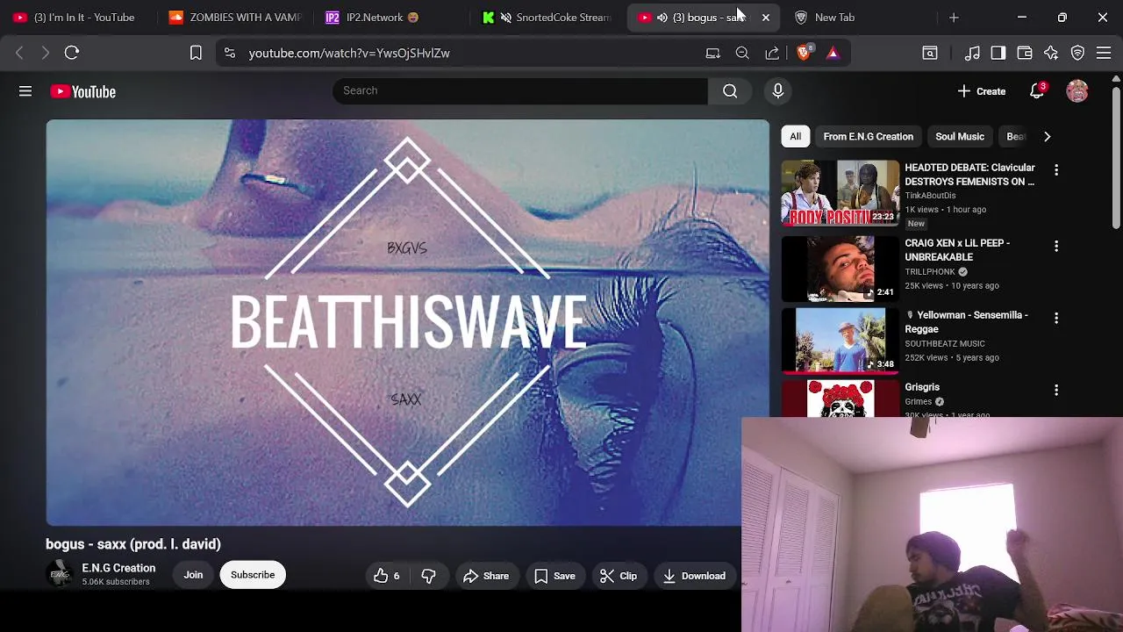Select From E.N.G Creation filter chip

click(868, 136)
